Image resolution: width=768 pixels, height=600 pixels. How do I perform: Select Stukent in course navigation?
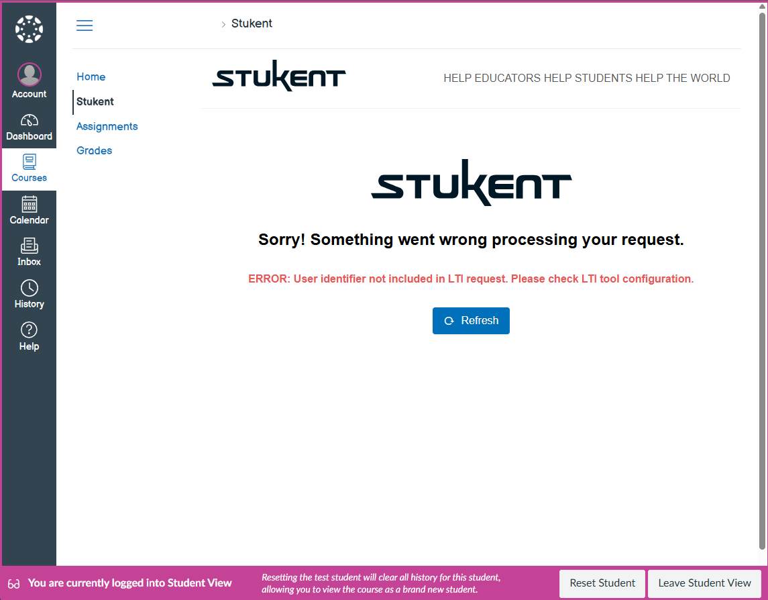[x=95, y=102]
